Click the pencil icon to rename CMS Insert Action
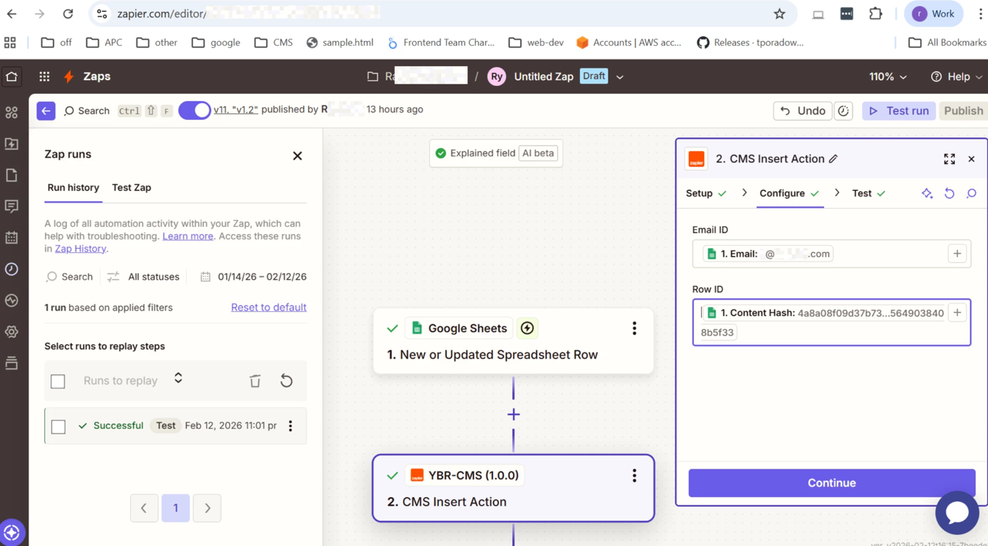This screenshot has width=988, height=546. click(x=834, y=159)
